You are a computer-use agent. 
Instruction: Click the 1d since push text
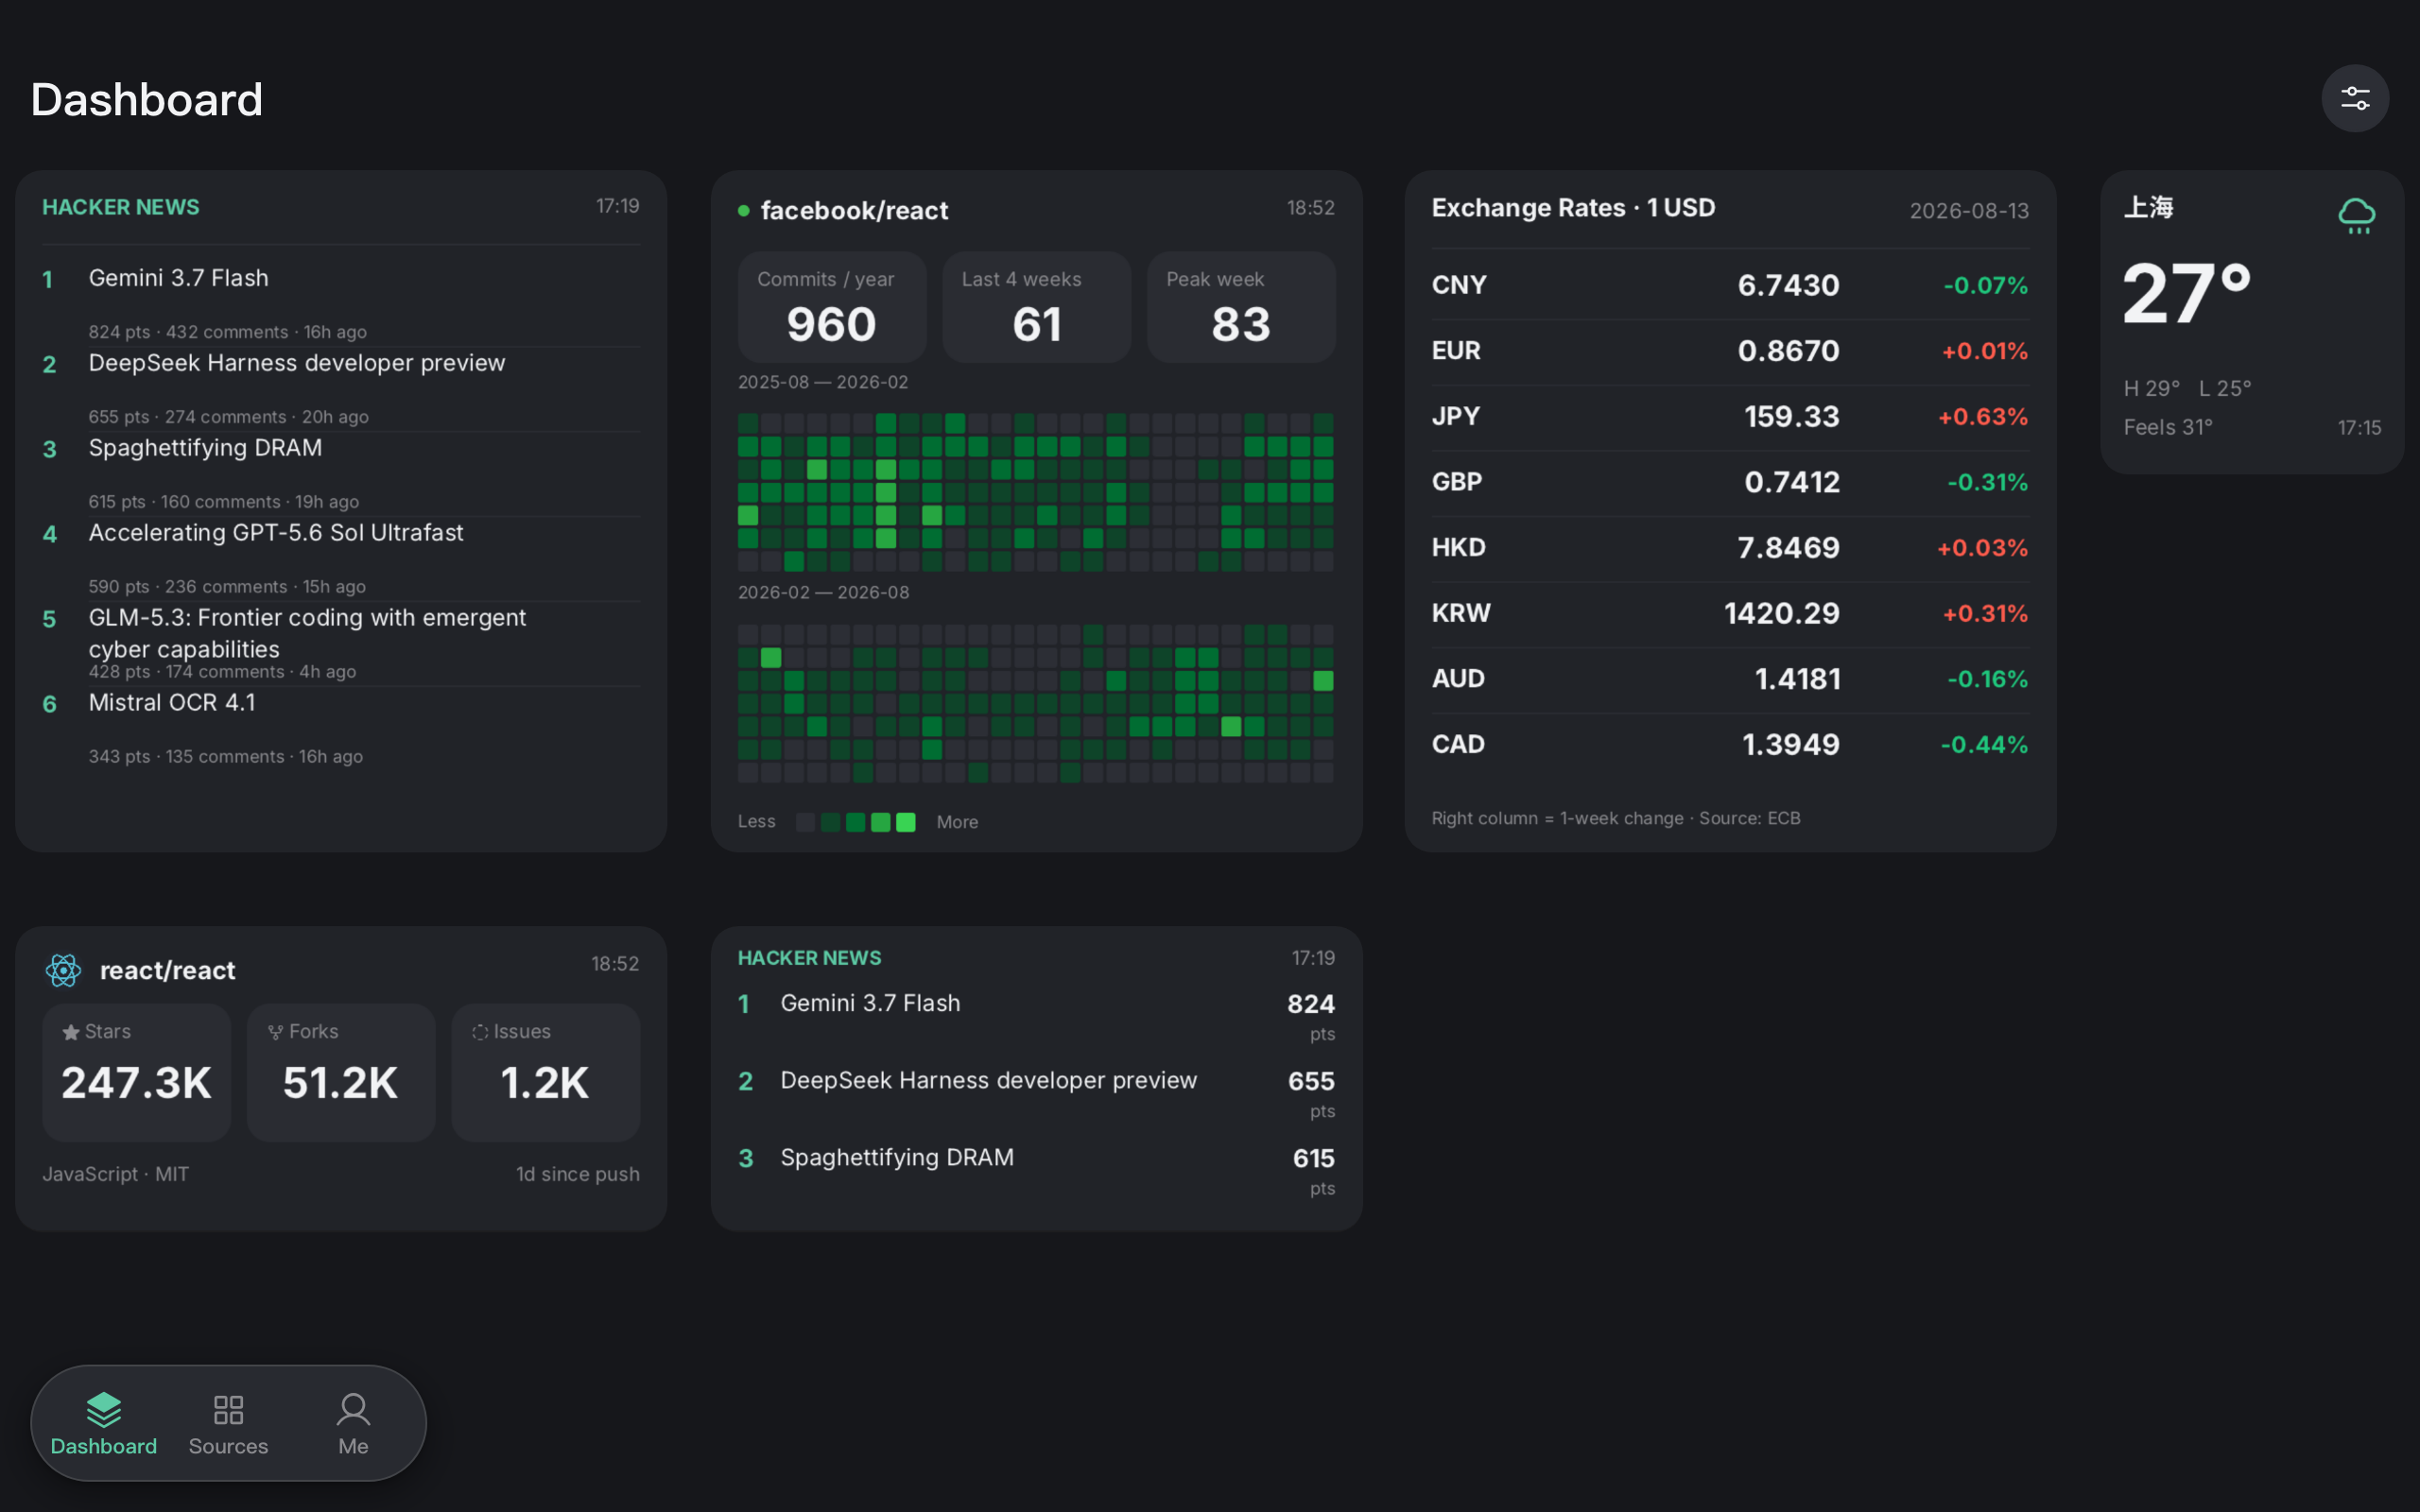577,1174
